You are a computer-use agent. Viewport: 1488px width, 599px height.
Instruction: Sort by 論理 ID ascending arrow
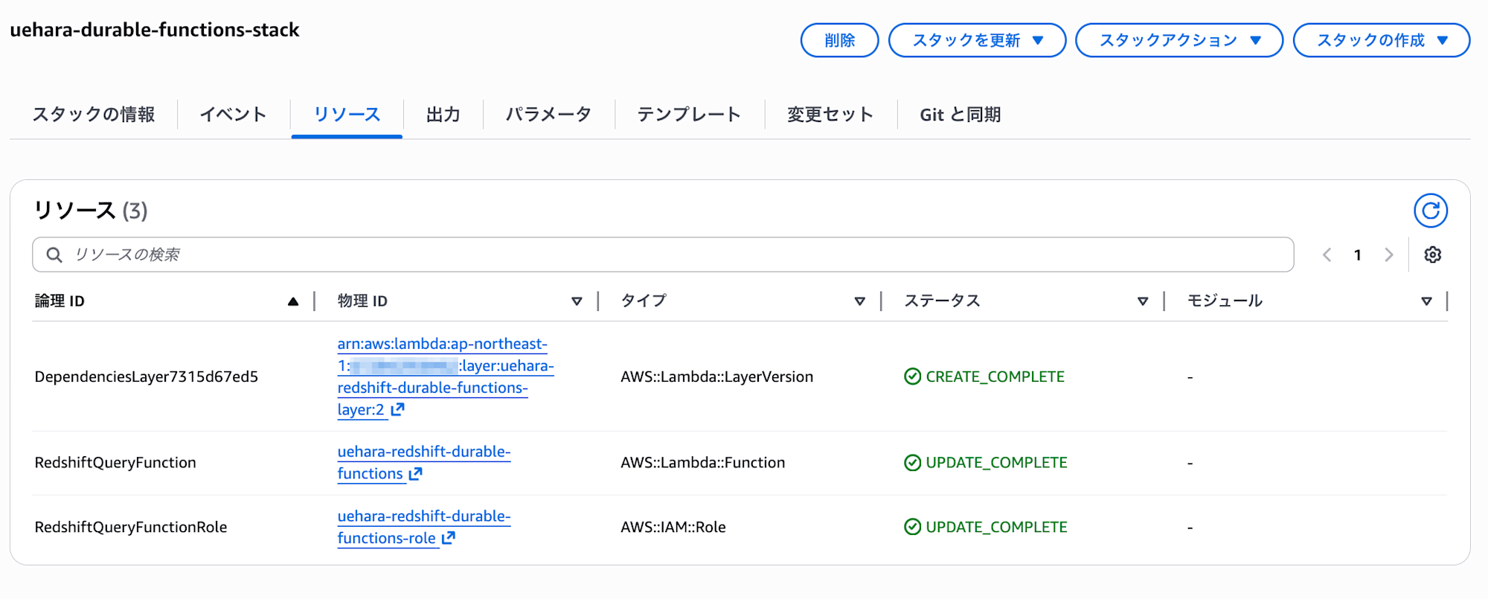[x=293, y=301]
